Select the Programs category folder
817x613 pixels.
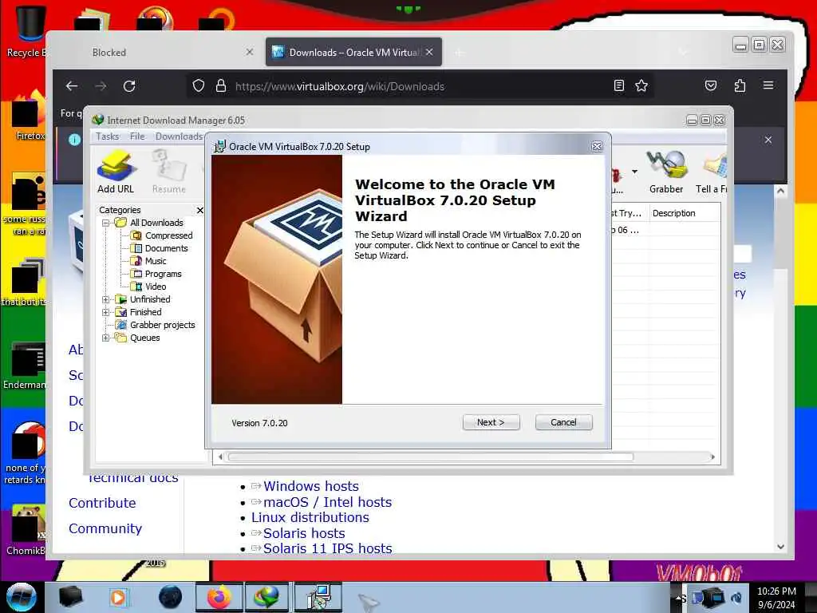163,274
